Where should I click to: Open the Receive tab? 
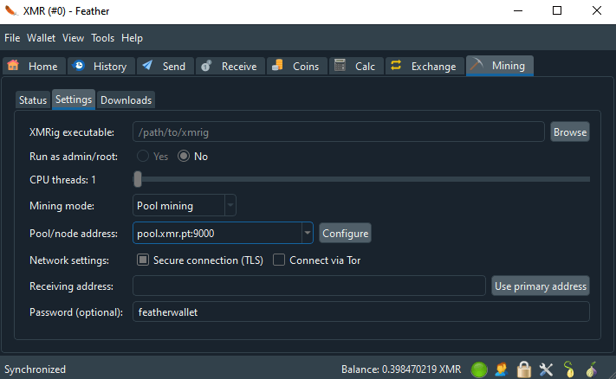coord(230,66)
